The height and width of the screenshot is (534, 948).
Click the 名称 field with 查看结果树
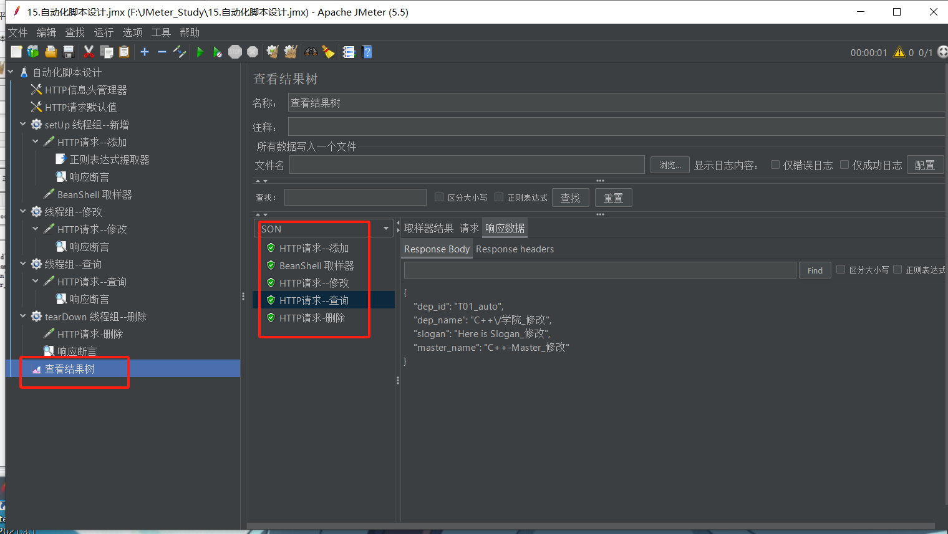617,103
